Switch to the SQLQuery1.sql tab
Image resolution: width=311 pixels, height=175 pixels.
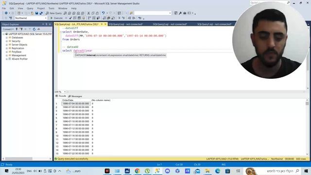click(214, 24)
